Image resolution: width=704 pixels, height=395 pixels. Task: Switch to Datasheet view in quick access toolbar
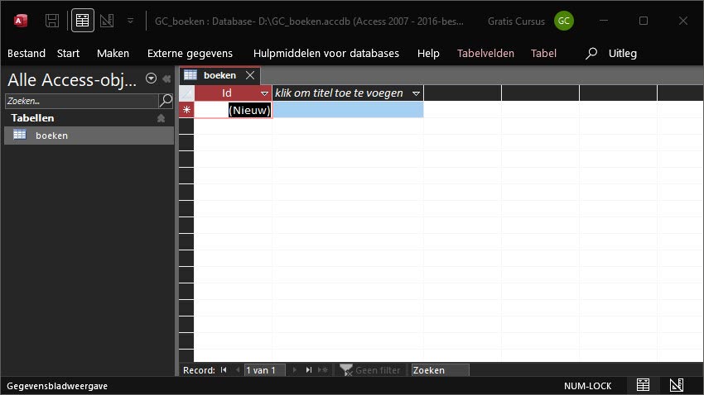click(83, 21)
